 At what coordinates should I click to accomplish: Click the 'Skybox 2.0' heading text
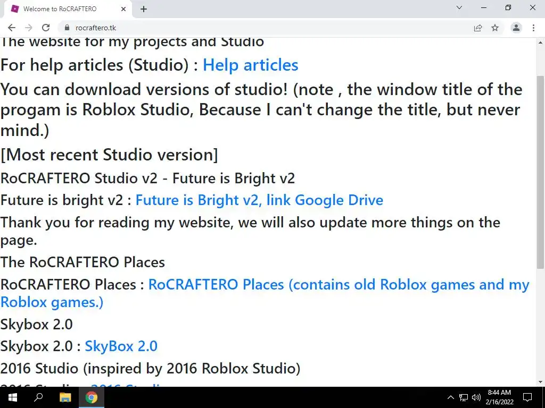[x=37, y=325]
